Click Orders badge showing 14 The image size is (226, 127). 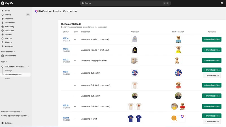[28, 15]
